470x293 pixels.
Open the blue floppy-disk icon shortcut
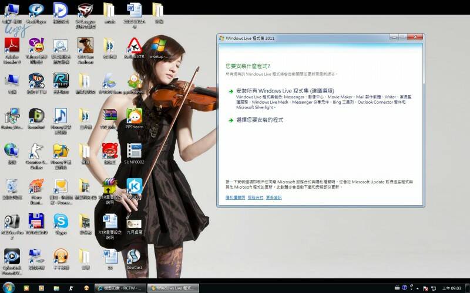[x=36, y=224]
